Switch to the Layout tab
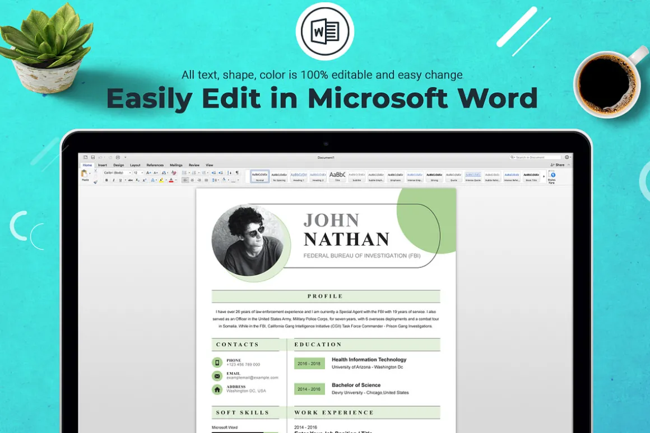 135,165
